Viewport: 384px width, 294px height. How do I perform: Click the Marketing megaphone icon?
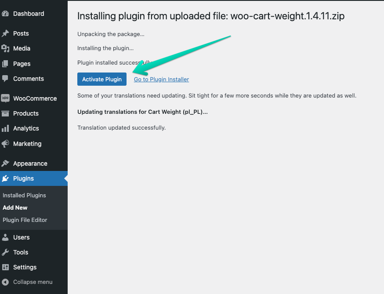click(5, 144)
